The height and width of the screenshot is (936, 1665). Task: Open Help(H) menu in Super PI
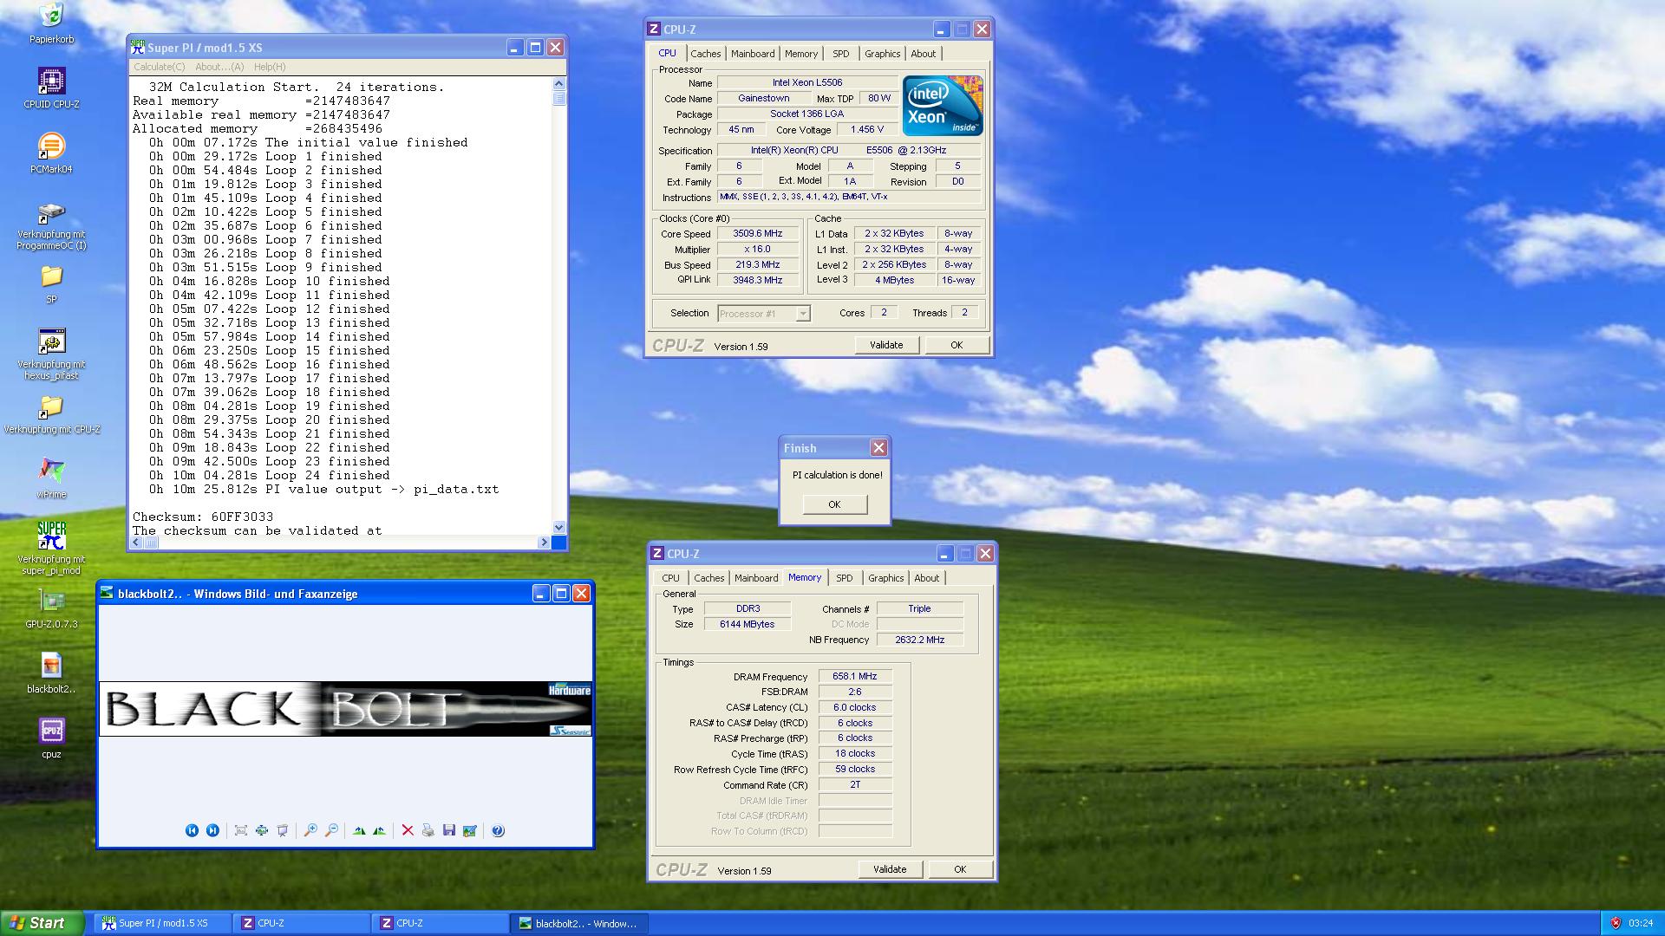coord(270,67)
